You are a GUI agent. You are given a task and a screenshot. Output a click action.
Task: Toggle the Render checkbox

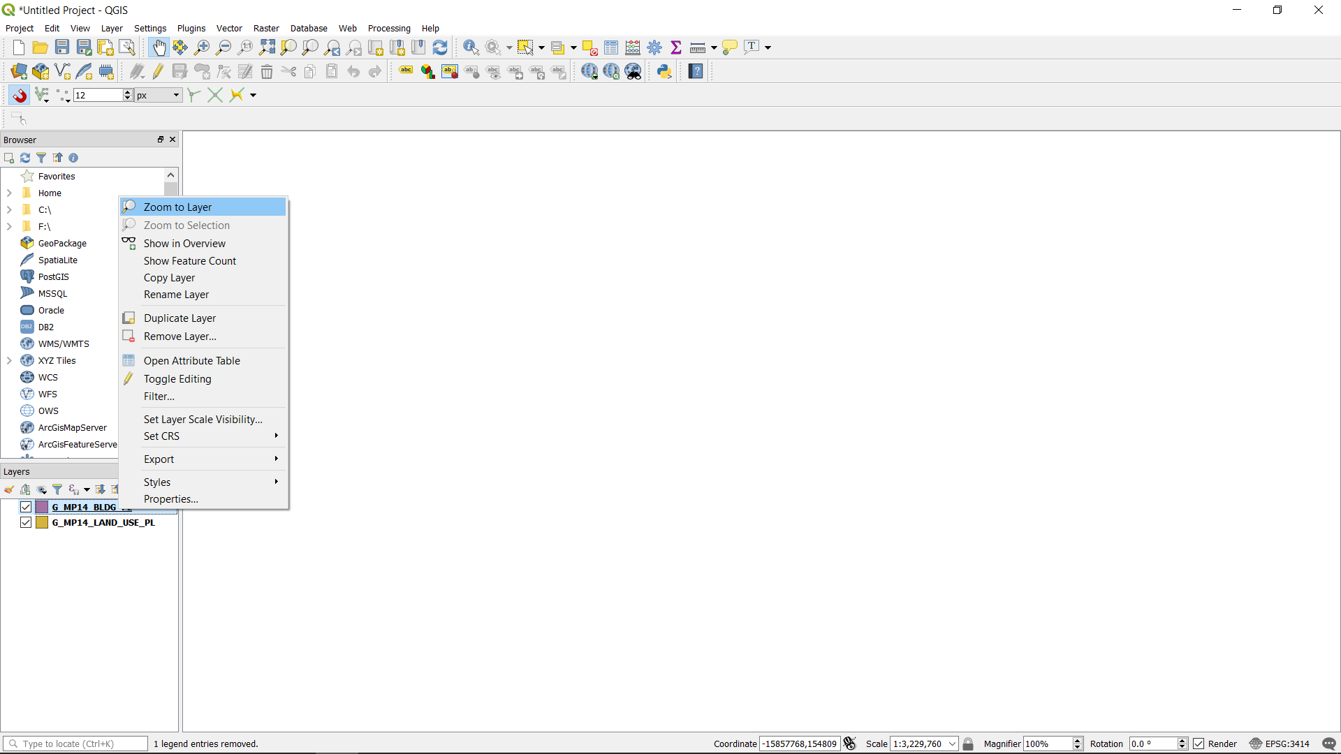point(1199,744)
